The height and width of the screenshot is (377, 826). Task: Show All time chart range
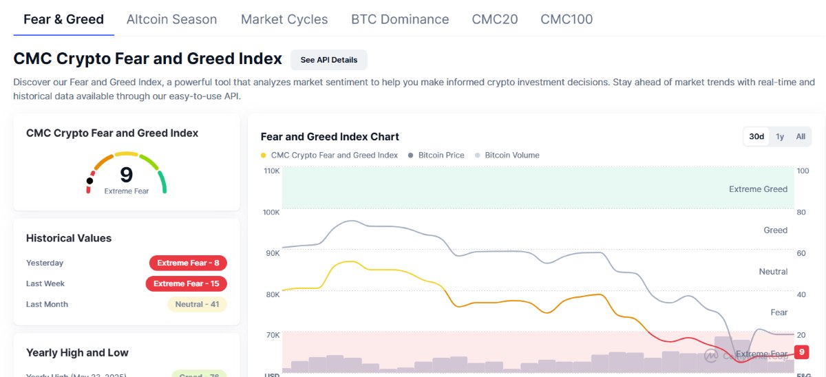tap(801, 136)
